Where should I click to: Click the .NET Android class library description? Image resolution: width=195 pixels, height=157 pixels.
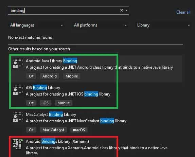(x=99, y=67)
